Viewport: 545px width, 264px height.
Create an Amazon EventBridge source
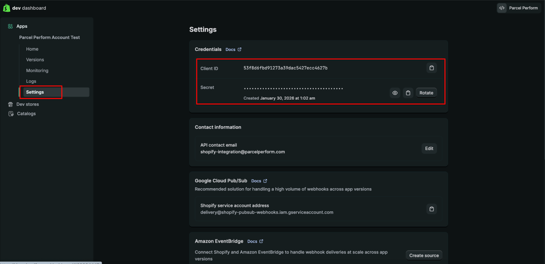[x=424, y=255]
